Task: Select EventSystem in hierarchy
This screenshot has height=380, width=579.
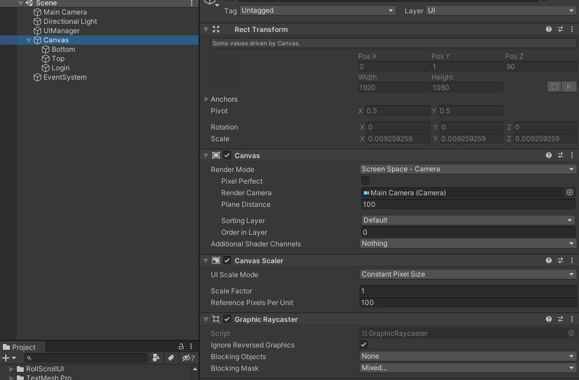Action: [x=65, y=77]
